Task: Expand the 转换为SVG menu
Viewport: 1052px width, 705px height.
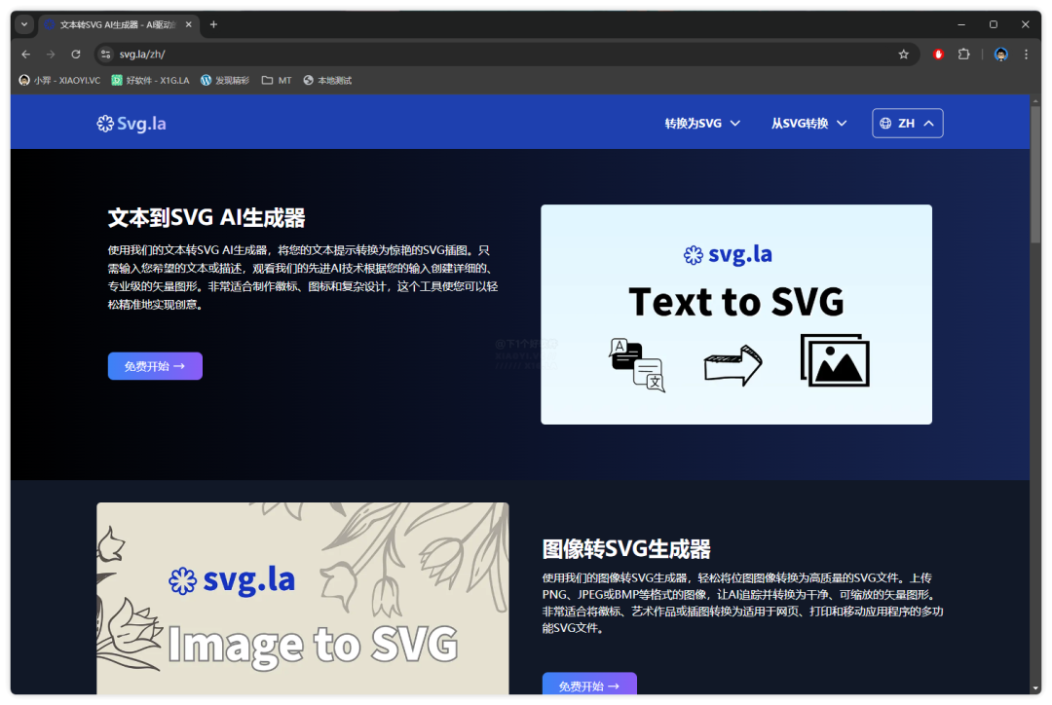Action: [702, 124]
